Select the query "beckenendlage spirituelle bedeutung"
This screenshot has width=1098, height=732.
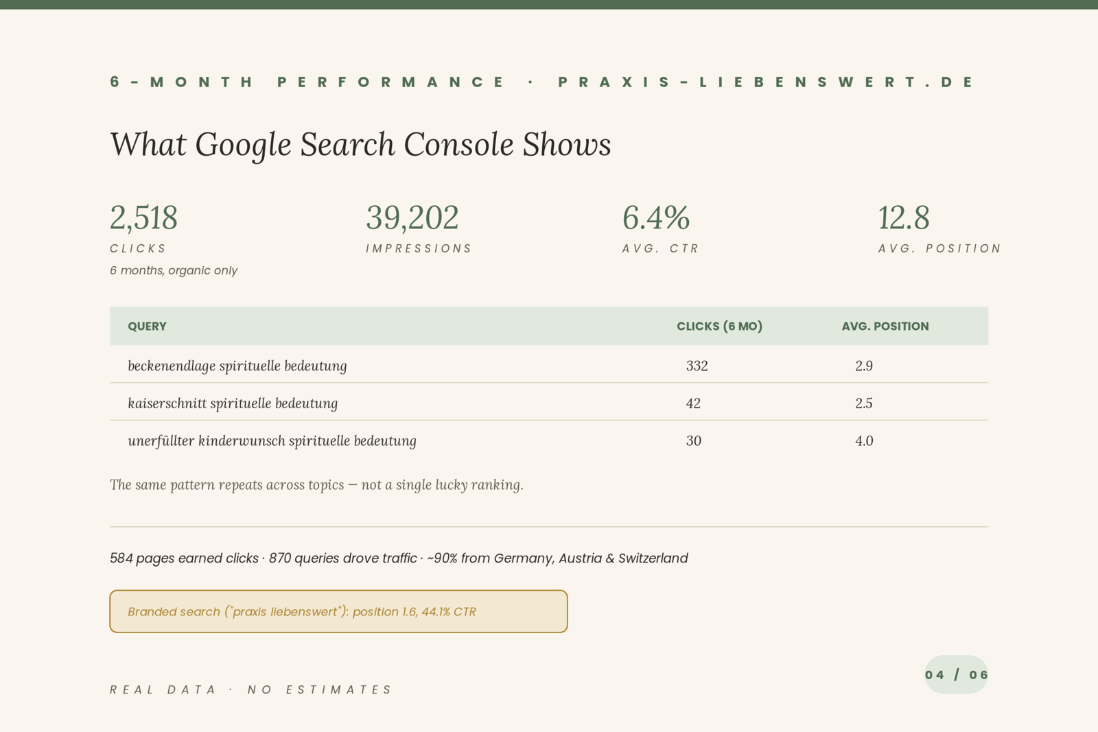[x=237, y=366]
